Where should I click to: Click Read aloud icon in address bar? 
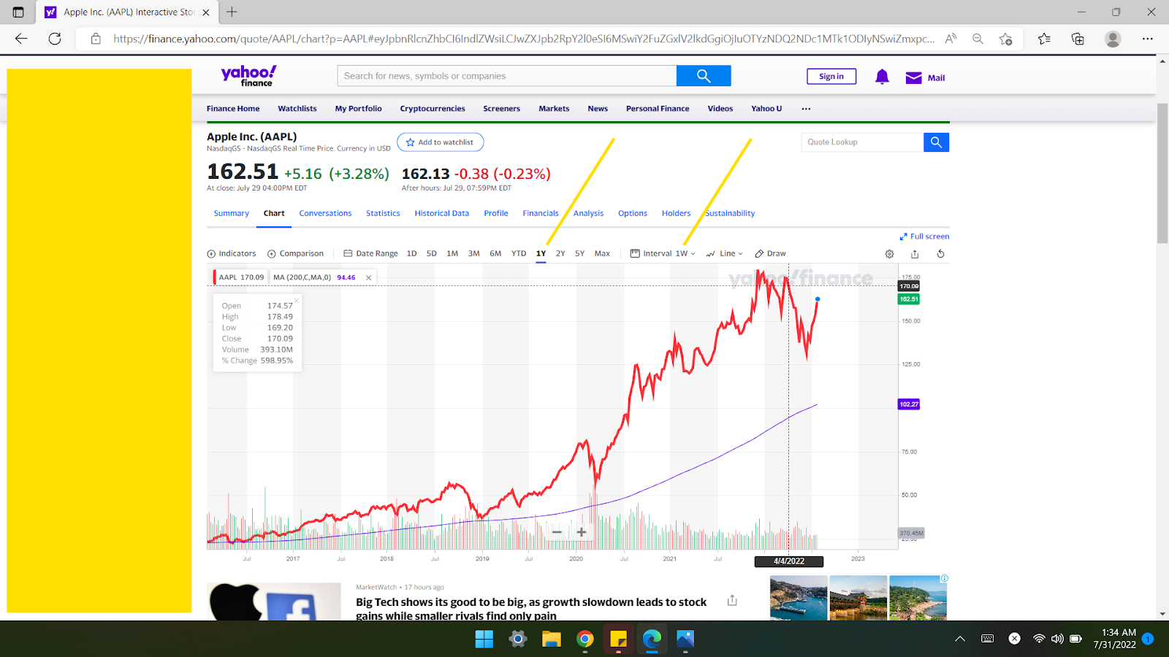pos(951,39)
